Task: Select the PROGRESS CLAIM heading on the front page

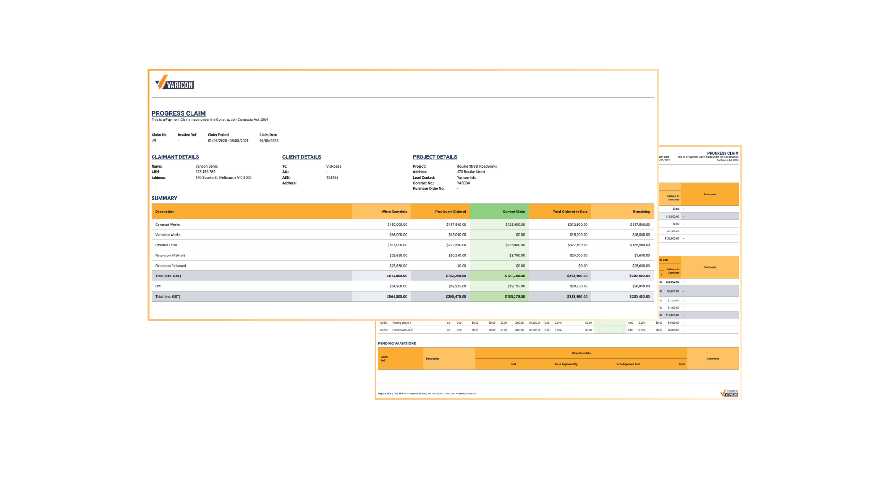Action: [178, 113]
